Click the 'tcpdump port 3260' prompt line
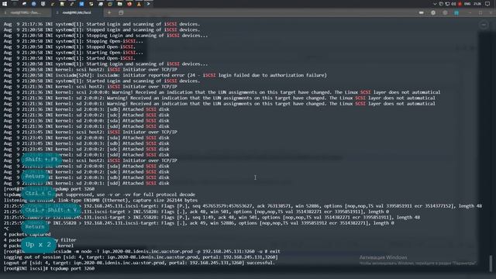The image size is (496, 279). pos(49,268)
